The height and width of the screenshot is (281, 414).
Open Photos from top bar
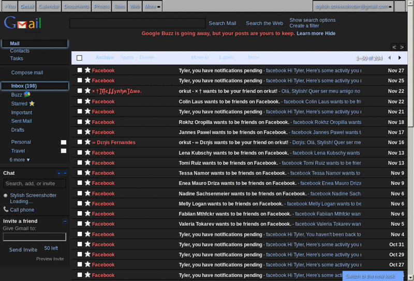point(101,6)
